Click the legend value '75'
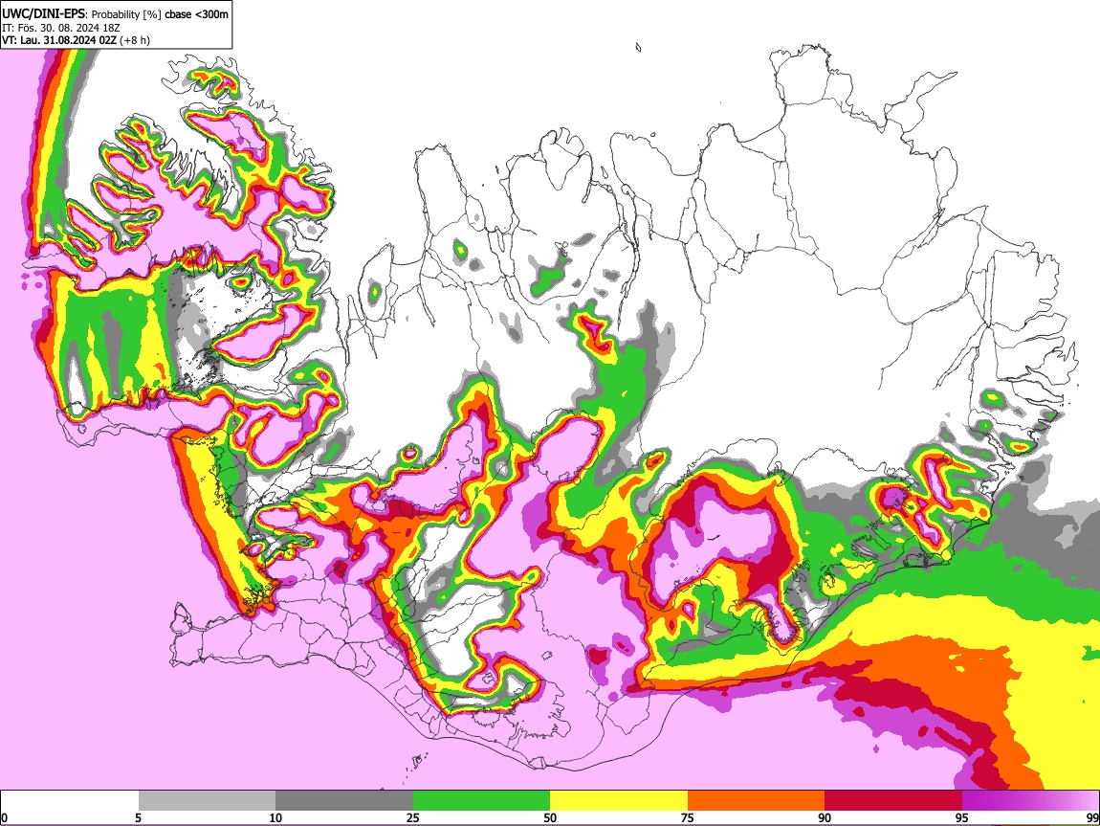The width and height of the screenshot is (1100, 826). tap(688, 817)
